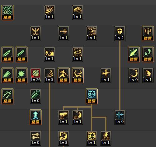156x147 pixels.
Task: Choose the crescent moon skill at Lv 0
Action: click(134, 75)
